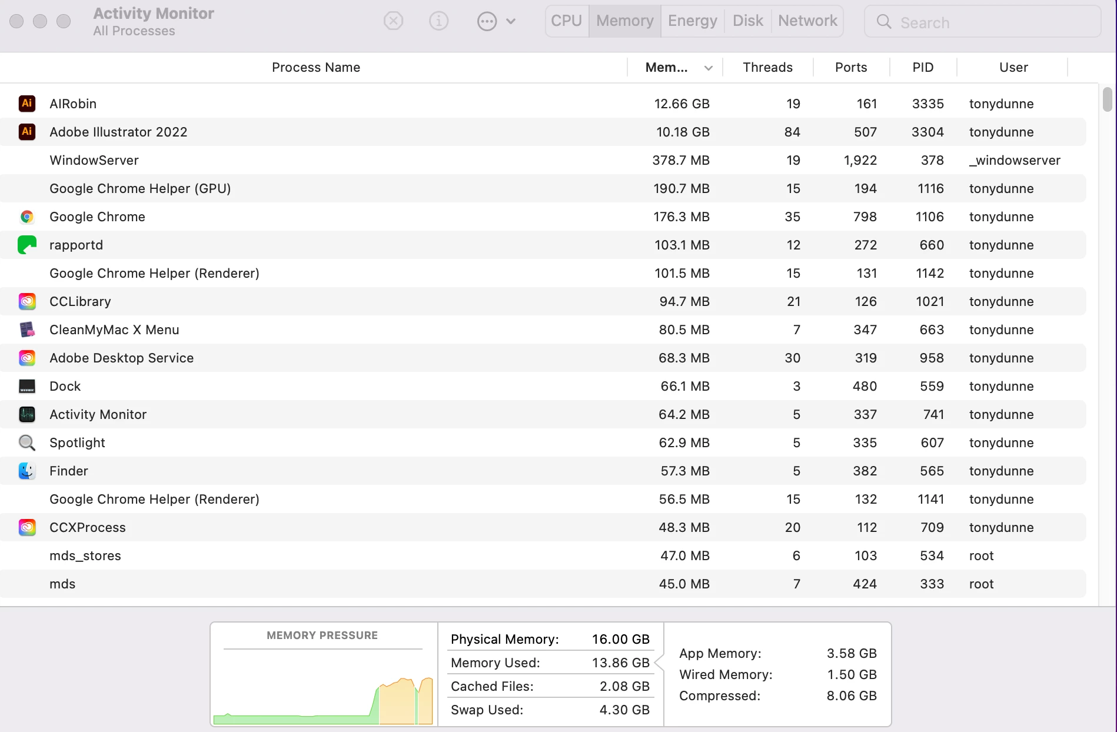This screenshot has height=732, width=1117.
Task: Sort by the Mem... column header
Action: 667,67
